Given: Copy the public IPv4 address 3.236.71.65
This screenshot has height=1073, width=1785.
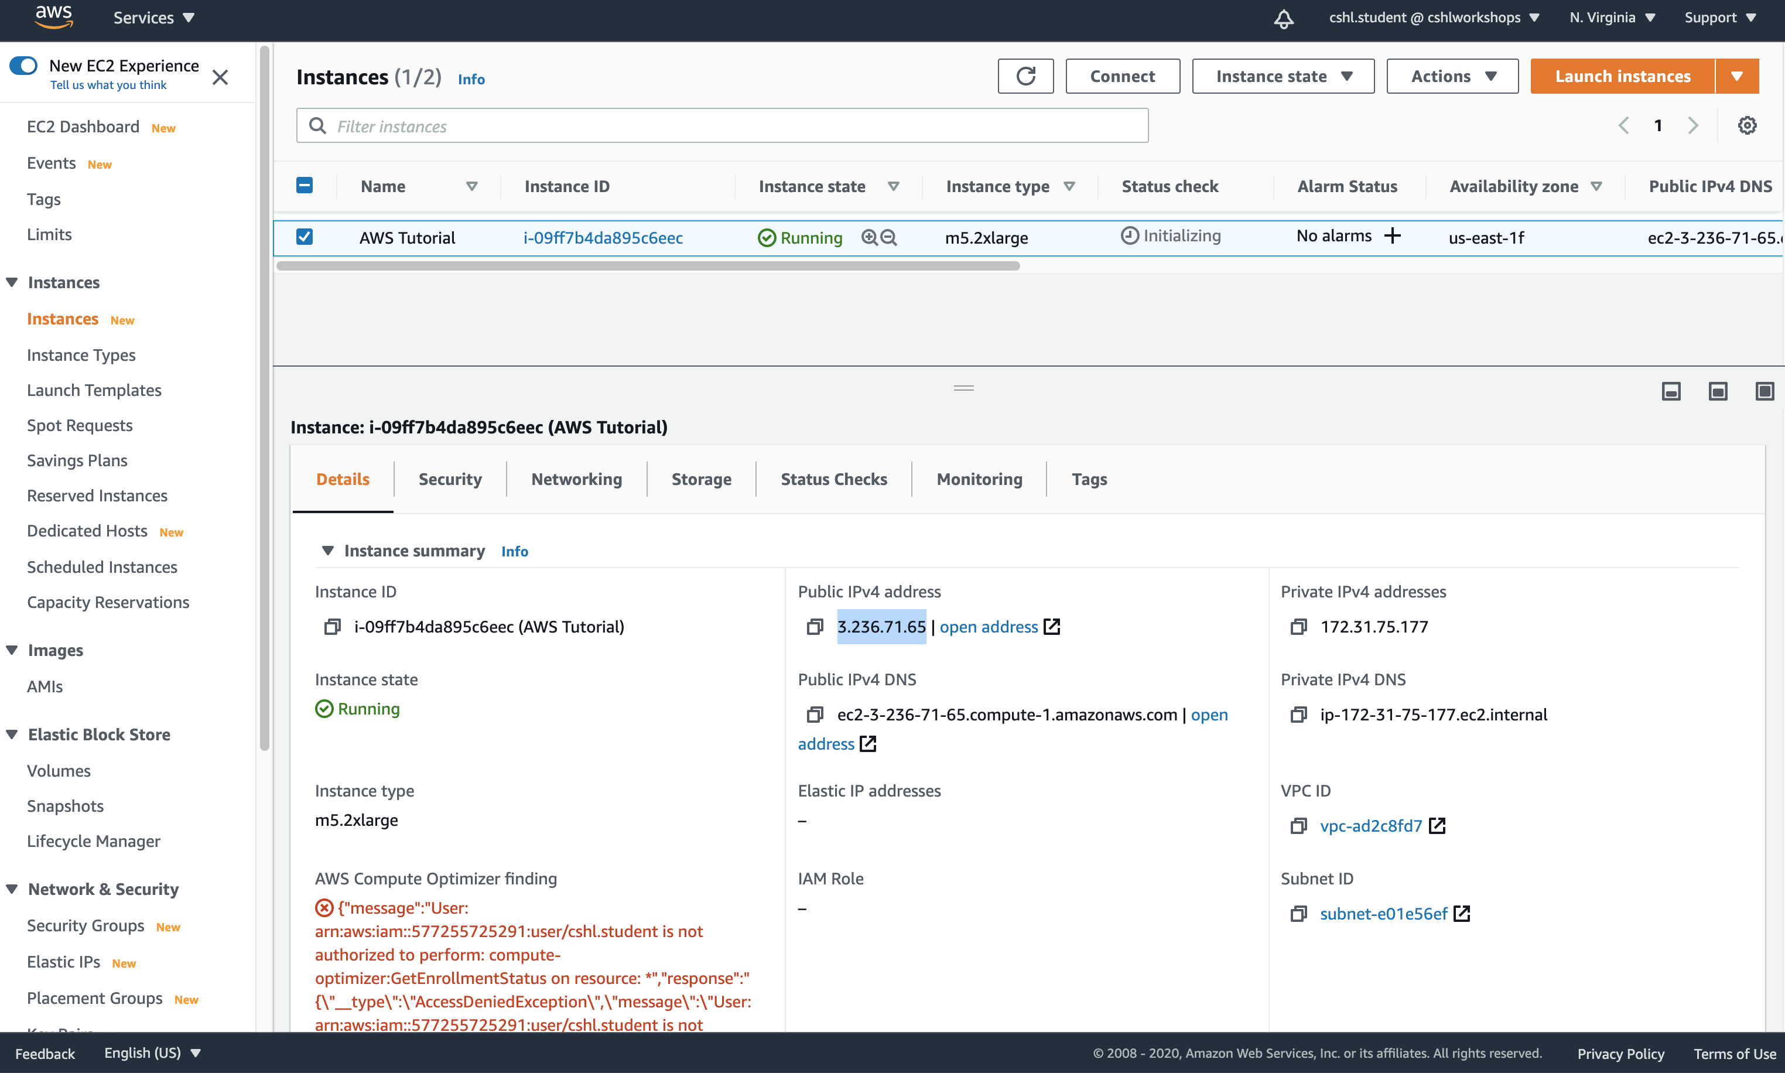Looking at the screenshot, I should (815, 627).
